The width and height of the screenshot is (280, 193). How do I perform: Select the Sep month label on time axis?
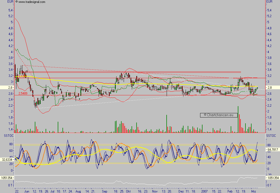(x=104, y=191)
